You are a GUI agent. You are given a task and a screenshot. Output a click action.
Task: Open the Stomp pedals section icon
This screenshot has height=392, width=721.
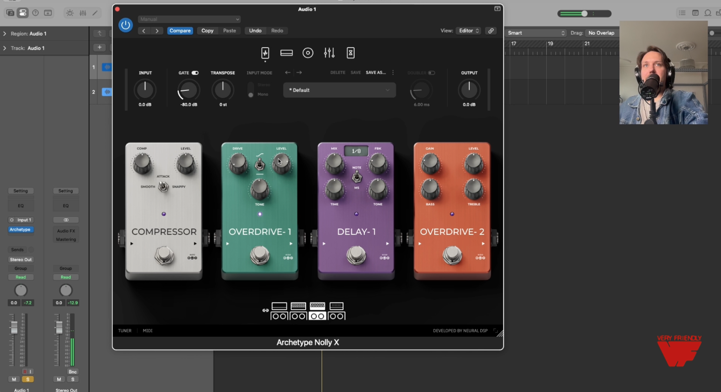pyautogui.click(x=265, y=53)
